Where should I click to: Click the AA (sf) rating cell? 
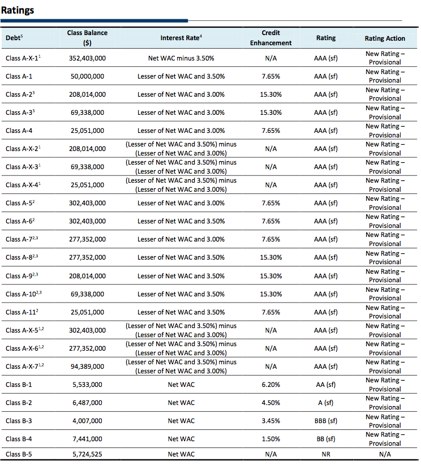325,385
